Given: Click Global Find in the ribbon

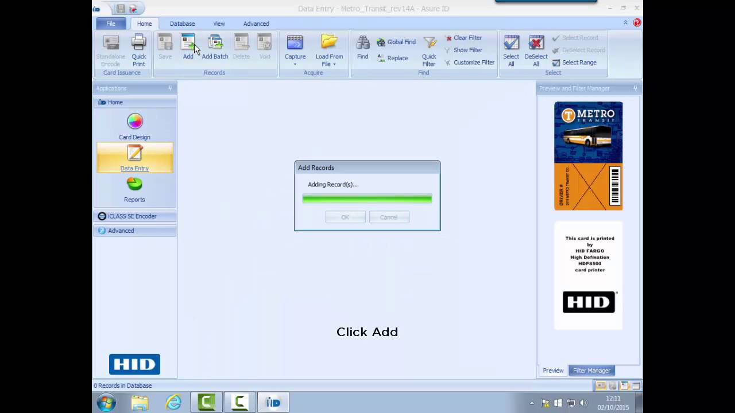Looking at the screenshot, I should (396, 42).
